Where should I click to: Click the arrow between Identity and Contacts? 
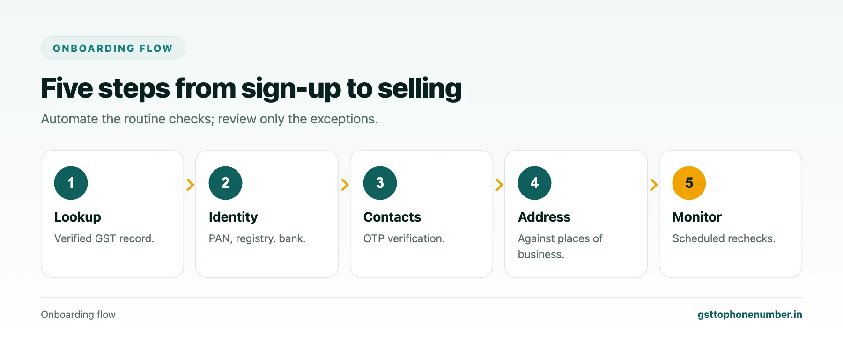pyautogui.click(x=345, y=185)
